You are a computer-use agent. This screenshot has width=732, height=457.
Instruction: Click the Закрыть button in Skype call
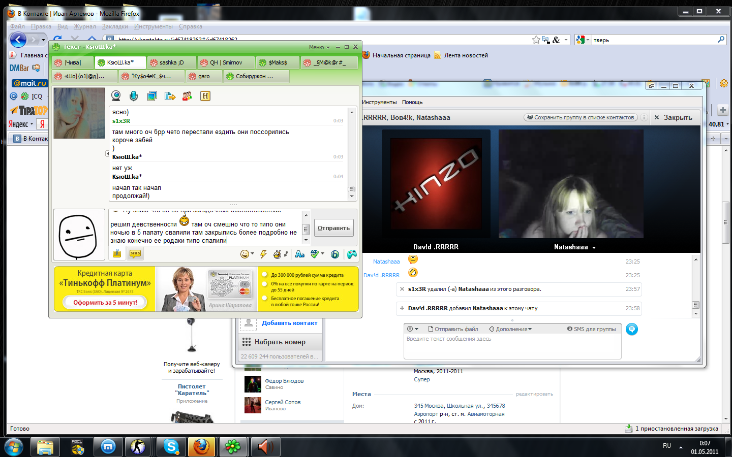pyautogui.click(x=674, y=117)
